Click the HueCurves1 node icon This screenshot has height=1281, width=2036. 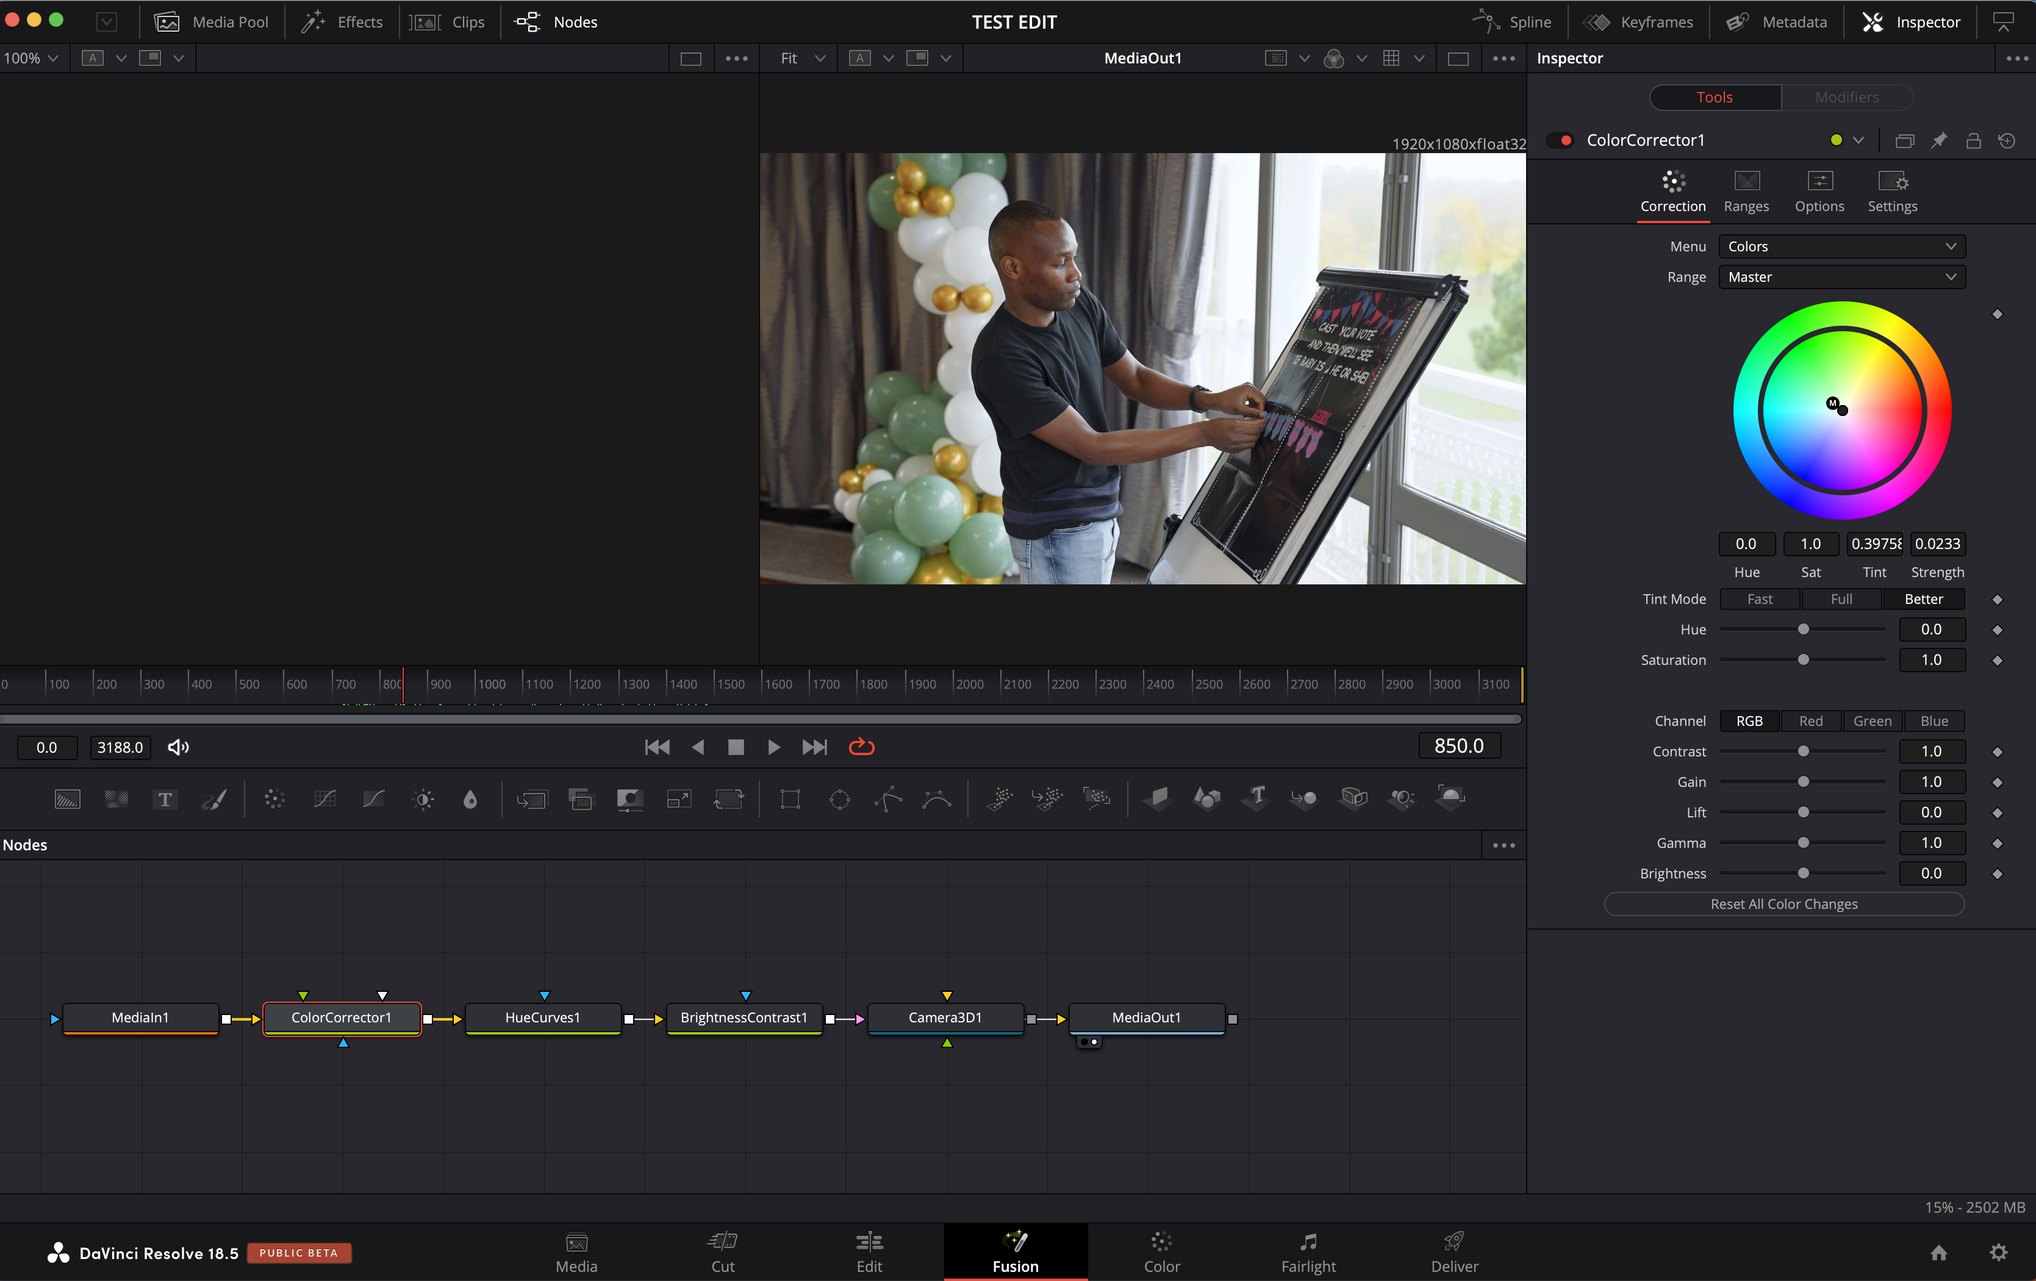[x=542, y=1017]
